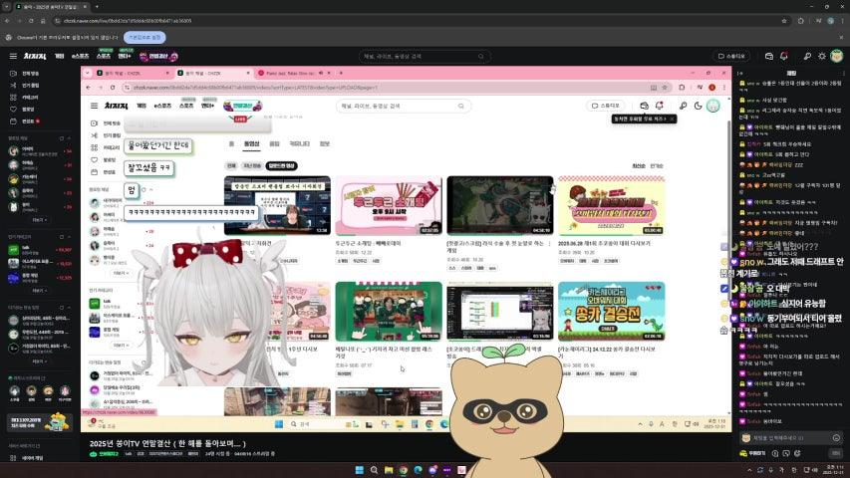Click the emoji icon in the chat input
850x478 pixels.
836,438
